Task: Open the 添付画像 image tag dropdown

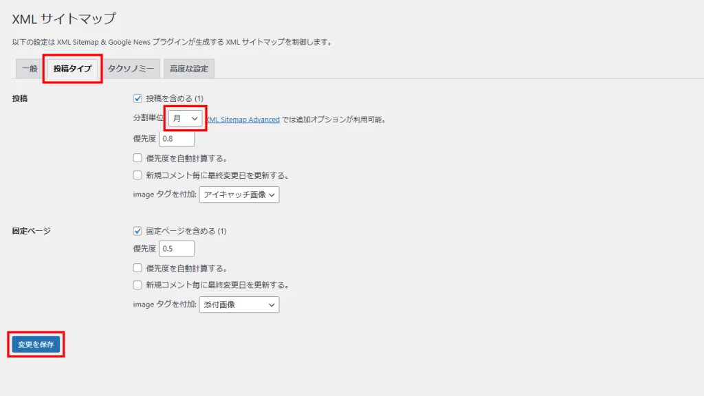Action: coord(239,305)
